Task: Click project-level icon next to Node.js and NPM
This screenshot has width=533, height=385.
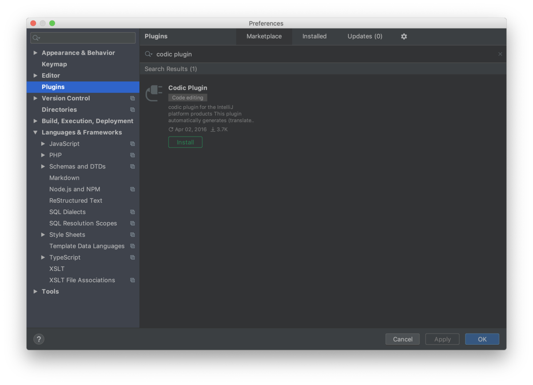Action: pyautogui.click(x=132, y=189)
